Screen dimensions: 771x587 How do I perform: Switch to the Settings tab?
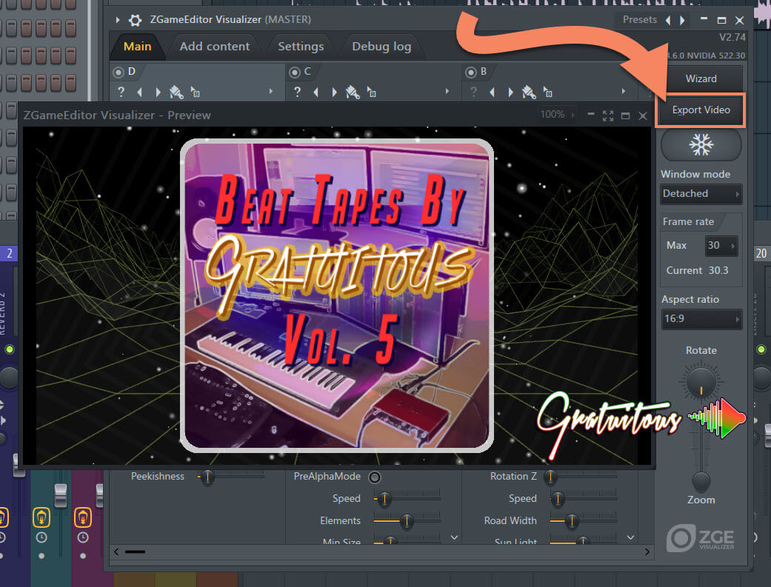pyautogui.click(x=300, y=46)
